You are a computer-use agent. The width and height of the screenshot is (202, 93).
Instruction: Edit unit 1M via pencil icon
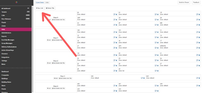coord(114,55)
